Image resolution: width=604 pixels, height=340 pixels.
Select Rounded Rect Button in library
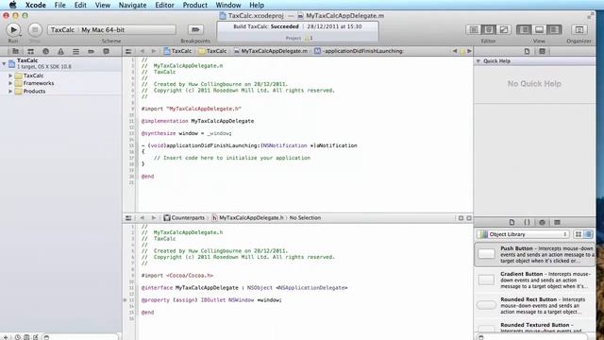click(535, 306)
